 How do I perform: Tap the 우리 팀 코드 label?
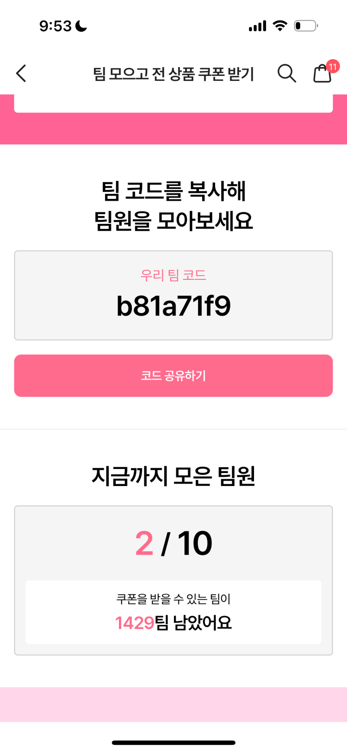(173, 275)
